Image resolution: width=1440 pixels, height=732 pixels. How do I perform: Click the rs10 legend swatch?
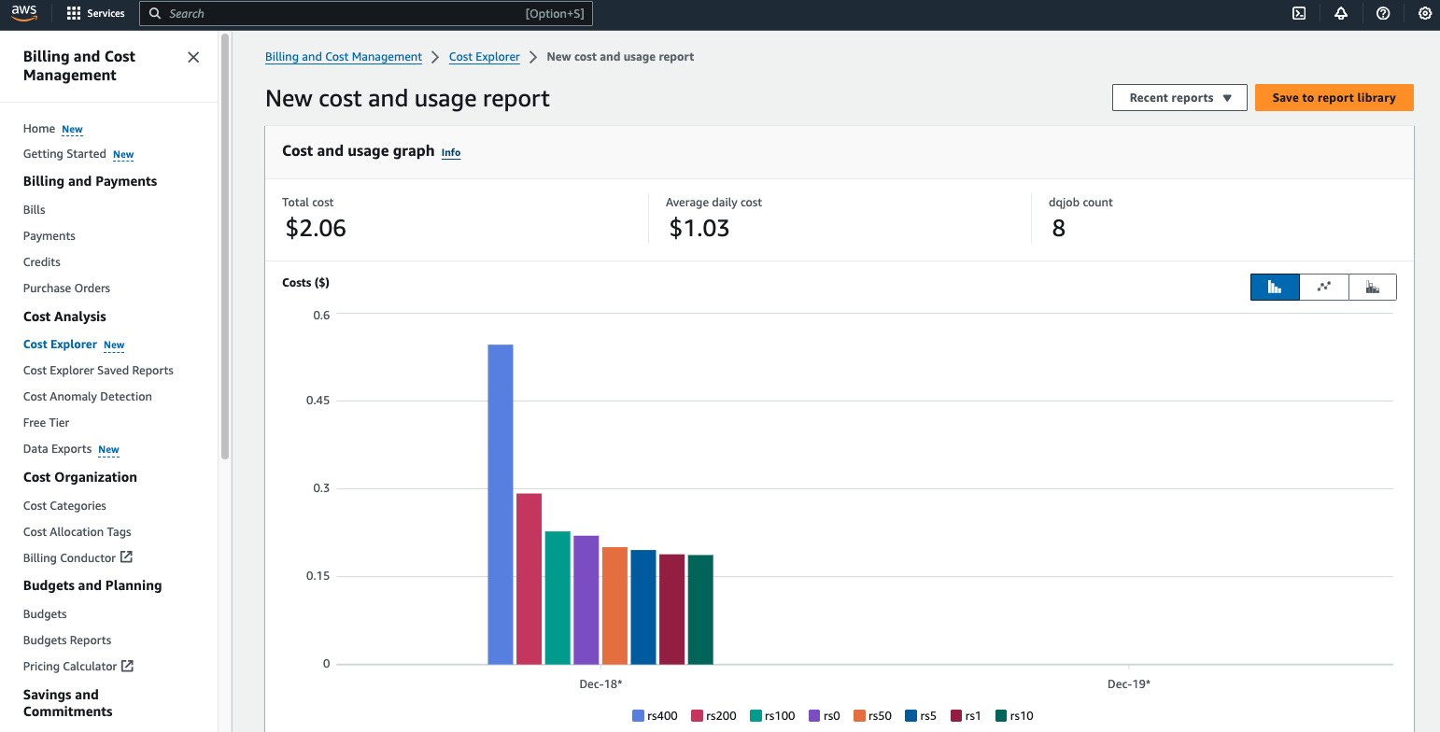point(1001,716)
